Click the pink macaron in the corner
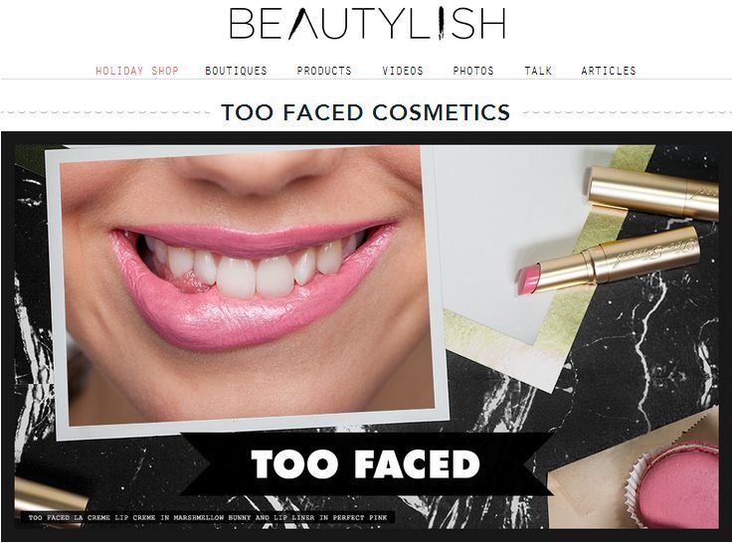This screenshot has height=543, width=732. click(x=677, y=485)
